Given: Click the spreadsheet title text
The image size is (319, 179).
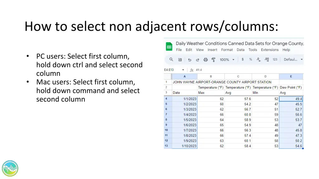Looking at the screenshot, I should point(240,44).
